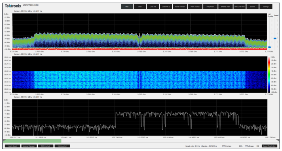
Task: Click the Load File button
Action: click(x=153, y=6)
